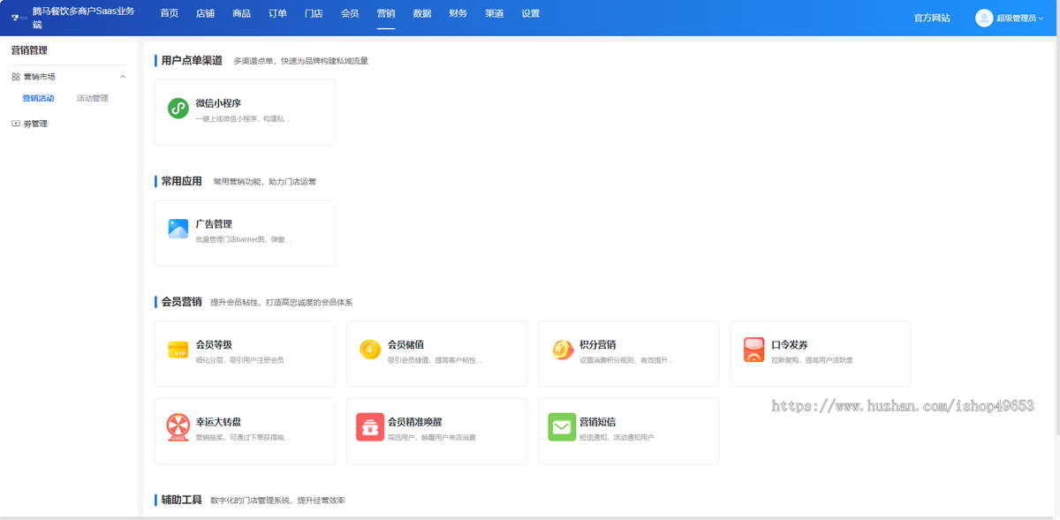Image resolution: width=1060 pixels, height=520 pixels.
Task: Click the 广告管理 blue picture icon
Action: pos(178,230)
